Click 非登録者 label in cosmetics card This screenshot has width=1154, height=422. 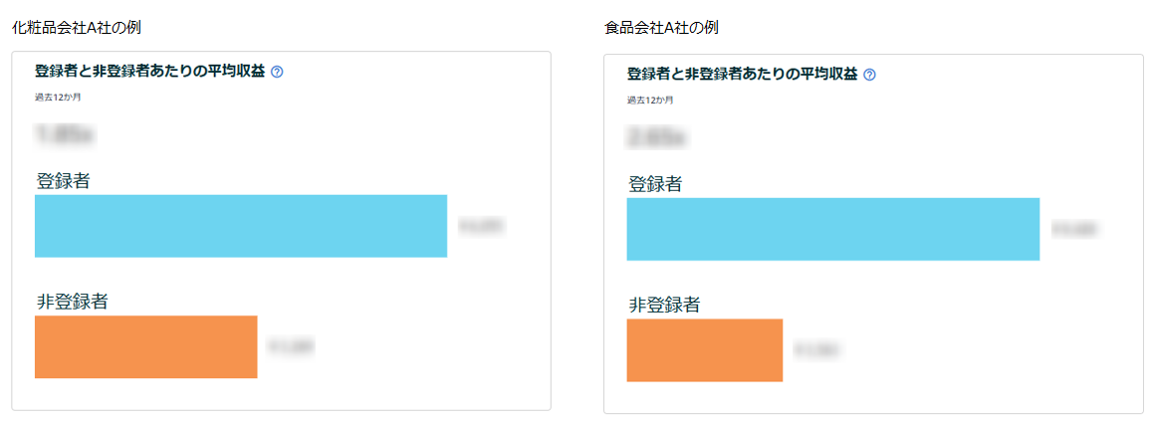[72, 301]
